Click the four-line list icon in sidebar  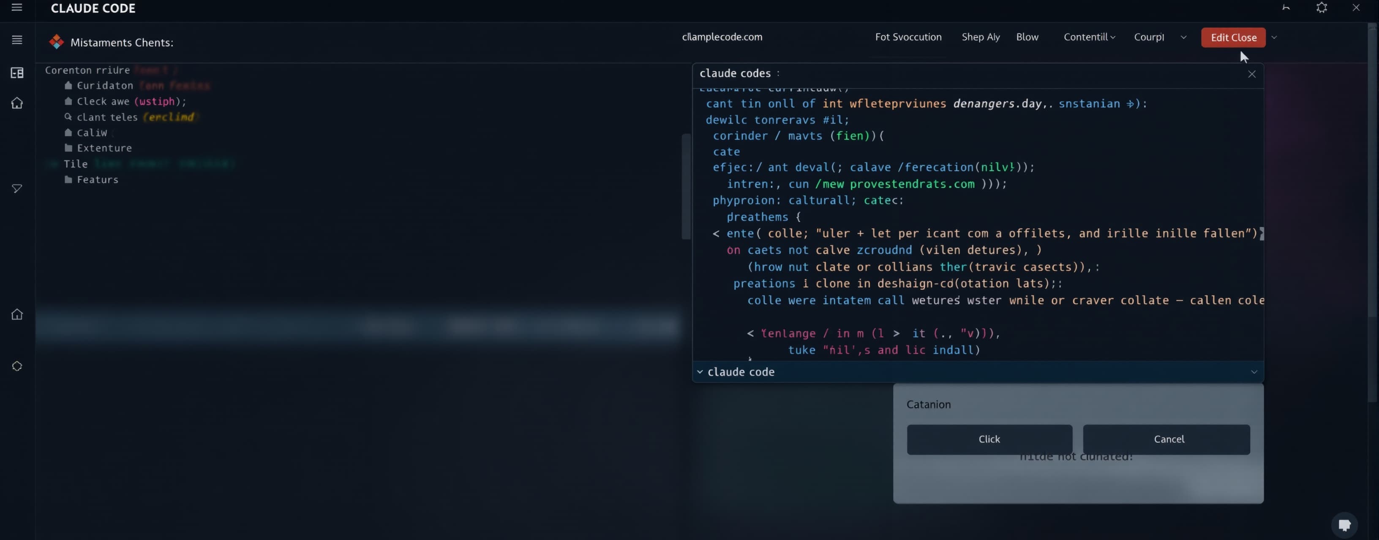click(x=16, y=40)
